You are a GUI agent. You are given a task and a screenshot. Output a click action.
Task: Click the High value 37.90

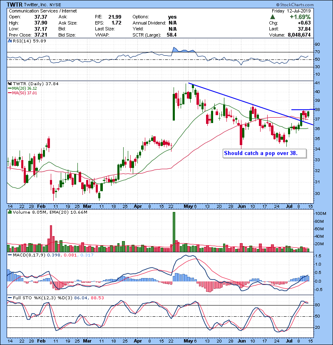pyautogui.click(x=41, y=23)
